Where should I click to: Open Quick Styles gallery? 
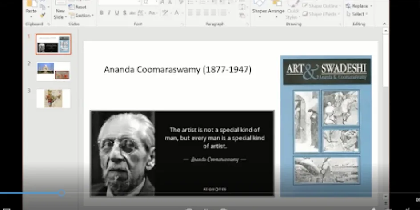292,10
